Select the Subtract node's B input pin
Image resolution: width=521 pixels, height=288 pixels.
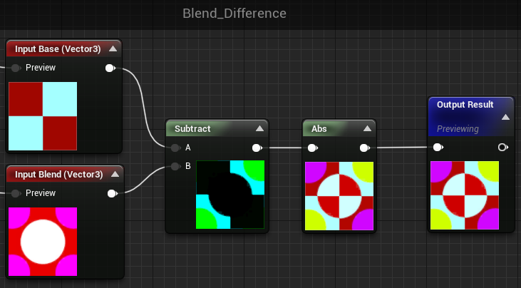point(175,166)
